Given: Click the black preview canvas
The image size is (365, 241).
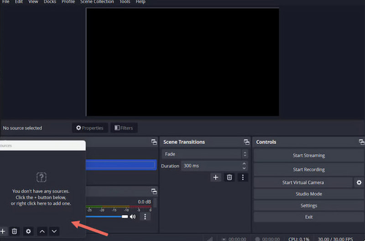Looking at the screenshot, I should point(182,62).
